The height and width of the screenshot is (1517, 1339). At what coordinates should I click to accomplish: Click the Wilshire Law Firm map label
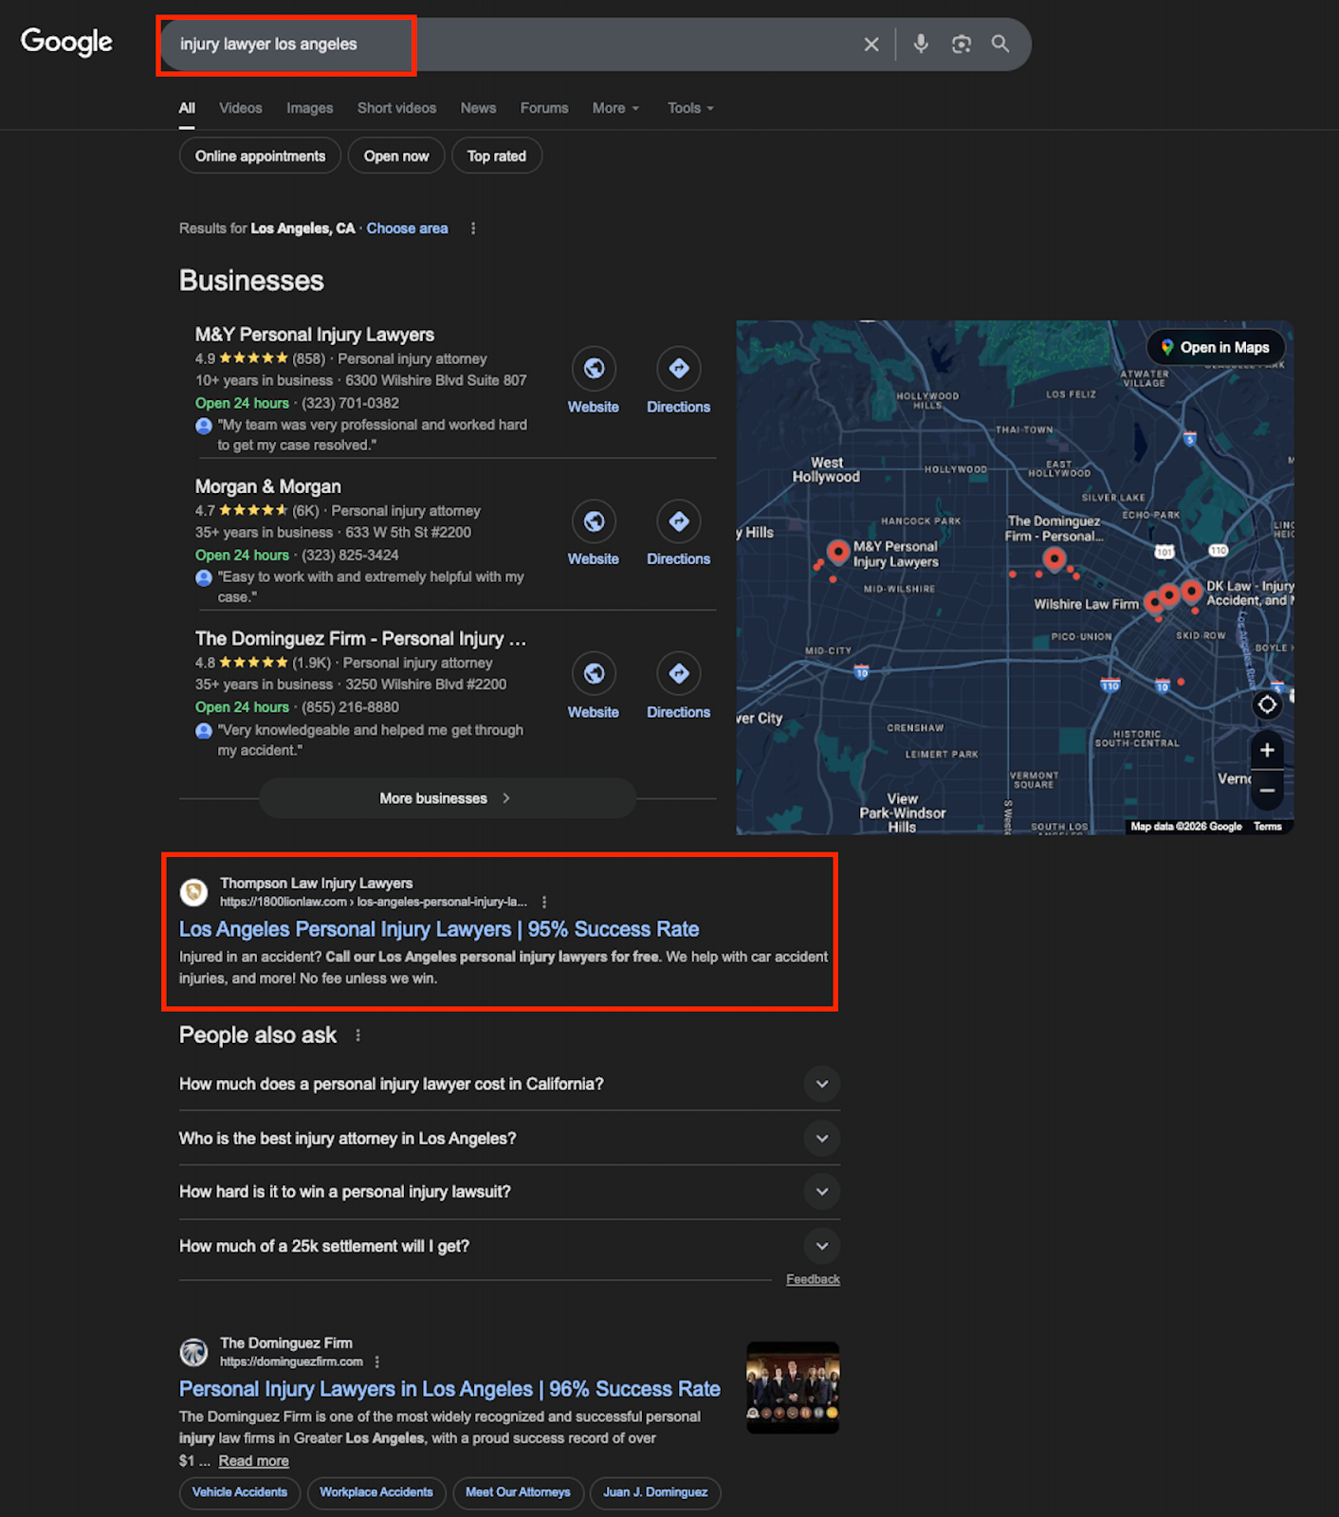pyautogui.click(x=1086, y=604)
